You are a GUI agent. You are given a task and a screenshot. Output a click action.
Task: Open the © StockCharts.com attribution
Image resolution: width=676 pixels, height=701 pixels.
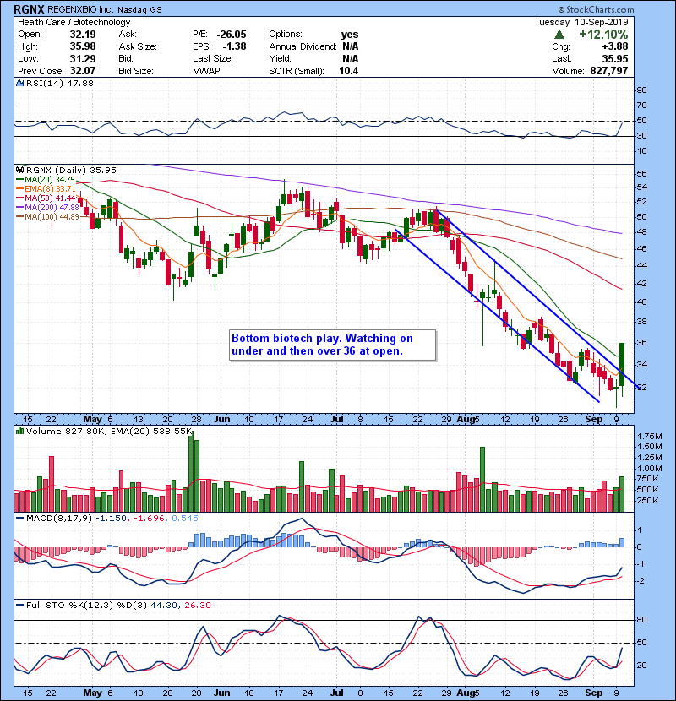click(596, 9)
